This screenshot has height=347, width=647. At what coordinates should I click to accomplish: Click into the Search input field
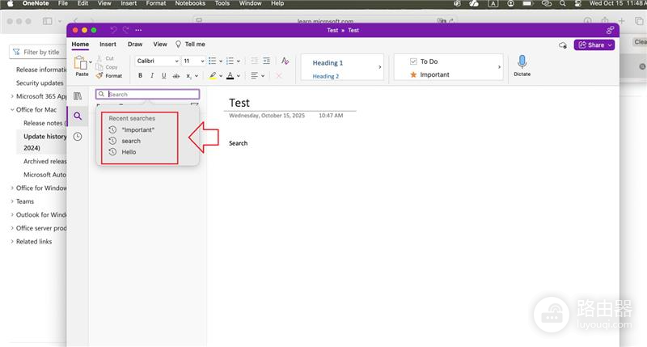tap(148, 94)
